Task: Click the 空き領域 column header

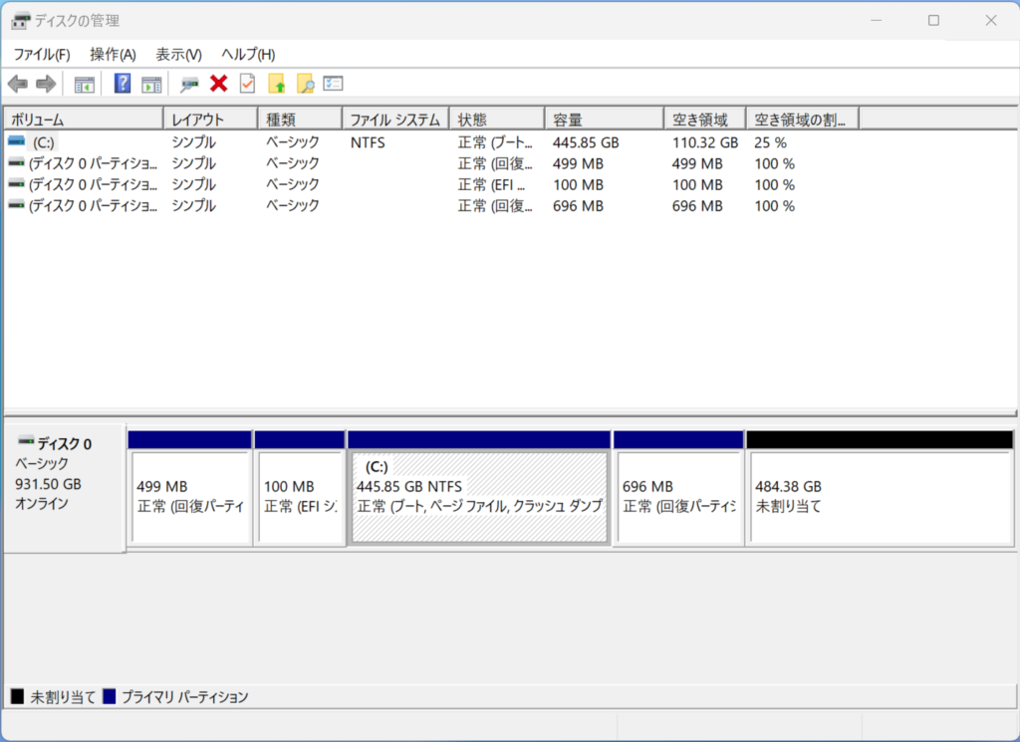Action: click(x=705, y=119)
